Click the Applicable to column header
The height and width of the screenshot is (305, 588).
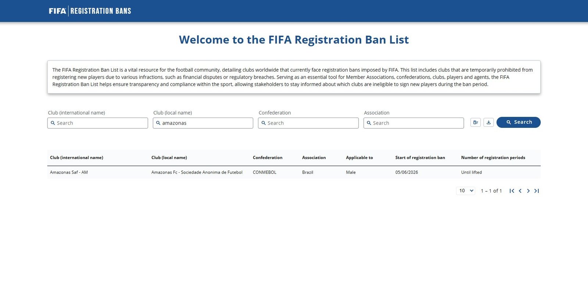[x=359, y=158]
